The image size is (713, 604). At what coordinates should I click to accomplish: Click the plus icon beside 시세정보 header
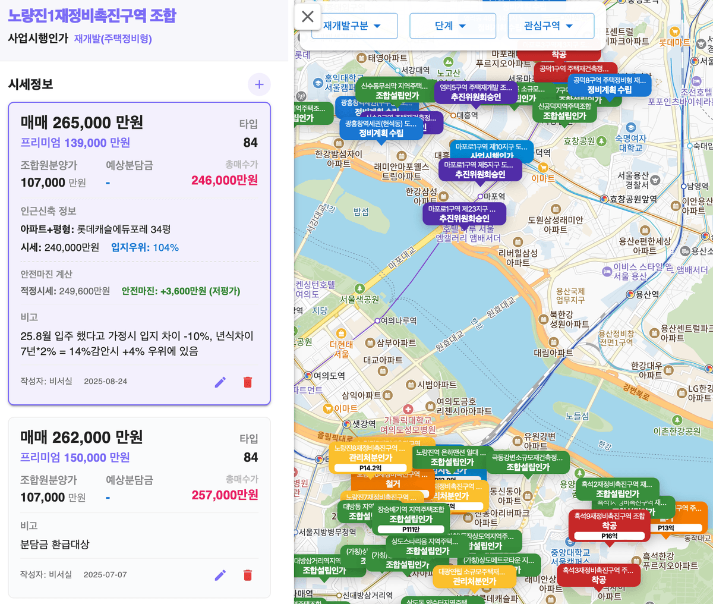259,84
